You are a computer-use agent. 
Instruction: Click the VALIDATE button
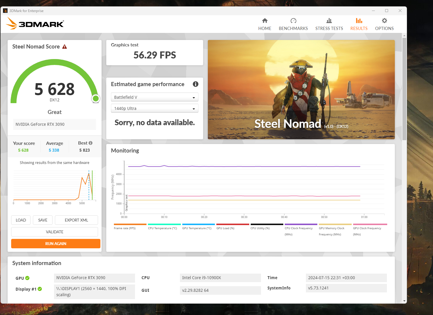point(55,232)
